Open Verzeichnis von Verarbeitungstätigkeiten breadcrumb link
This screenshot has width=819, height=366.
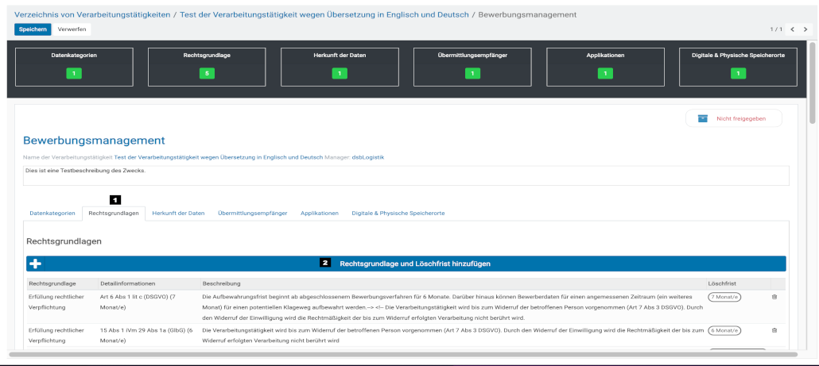coord(94,14)
